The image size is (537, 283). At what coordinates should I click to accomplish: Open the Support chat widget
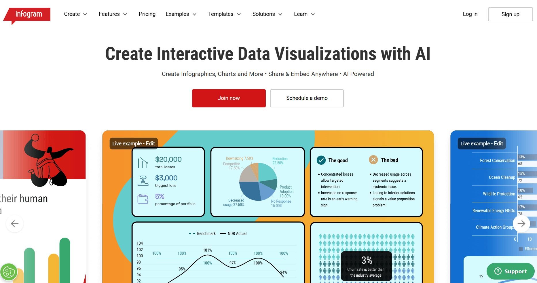click(510, 271)
